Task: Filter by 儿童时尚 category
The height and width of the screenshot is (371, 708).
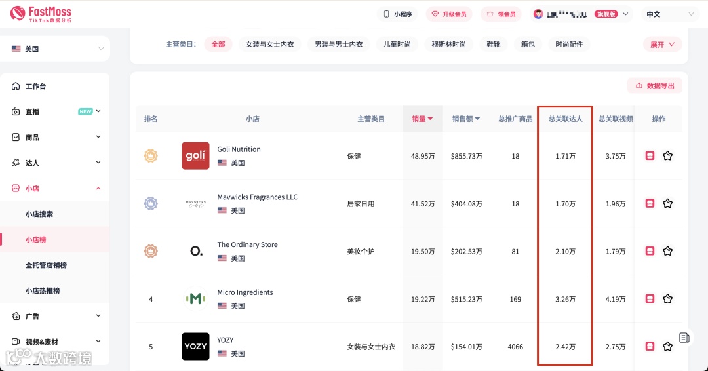Action: (x=397, y=44)
